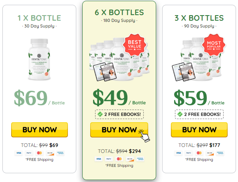The image size is (238, 182).
Task: Buy now the 6 bottles package
Action: click(x=119, y=130)
